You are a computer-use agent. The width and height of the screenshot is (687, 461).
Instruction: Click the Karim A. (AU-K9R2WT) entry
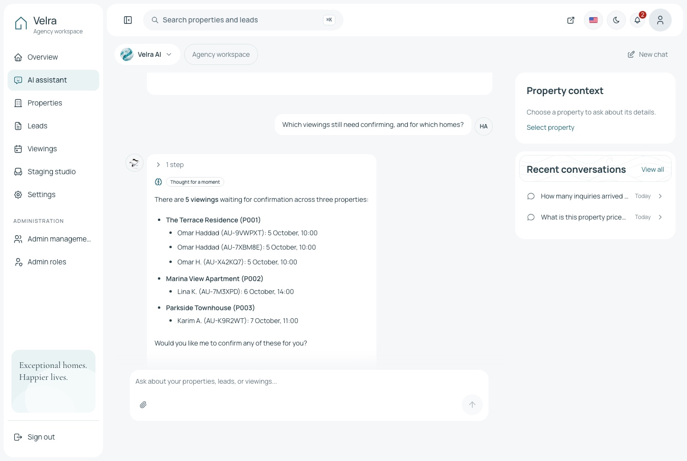coord(238,321)
